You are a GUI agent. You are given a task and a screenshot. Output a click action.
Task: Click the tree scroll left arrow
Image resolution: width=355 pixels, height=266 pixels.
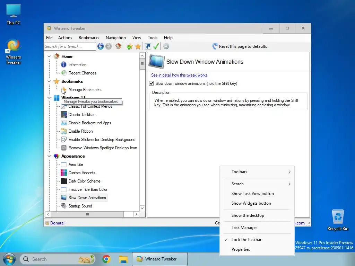(48, 214)
